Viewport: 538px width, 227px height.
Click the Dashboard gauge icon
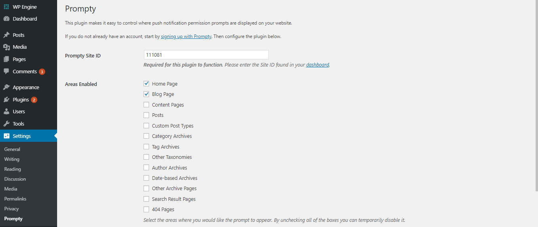6,19
